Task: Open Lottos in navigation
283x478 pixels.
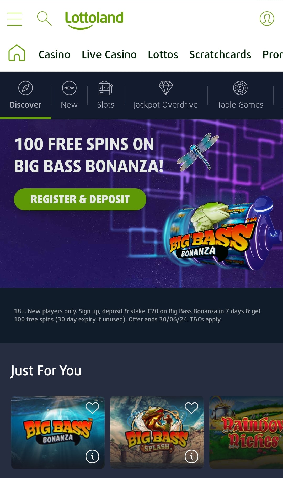Action: pos(163,54)
